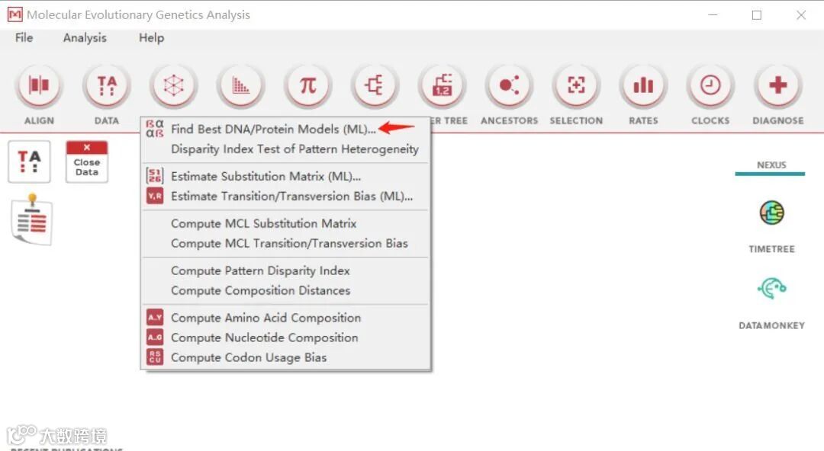Open the TA sequence data explorer icon
Screen dimensions: 824x451
[30, 162]
